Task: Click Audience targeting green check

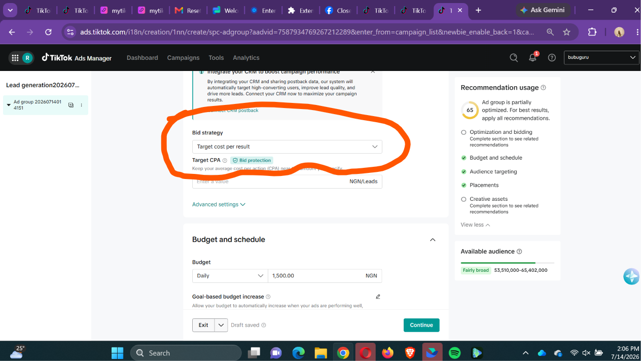Action: [464, 171]
